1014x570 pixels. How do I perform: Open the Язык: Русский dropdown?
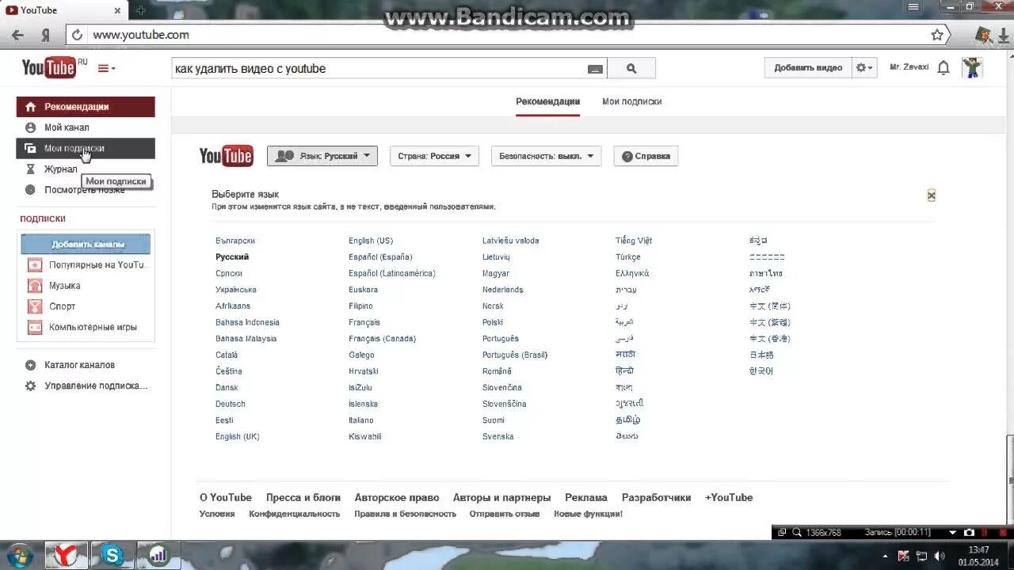click(322, 156)
